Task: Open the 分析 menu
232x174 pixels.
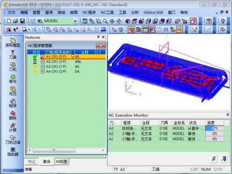Action: (135, 13)
